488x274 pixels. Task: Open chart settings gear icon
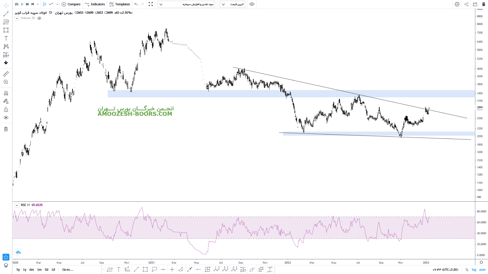457,4
